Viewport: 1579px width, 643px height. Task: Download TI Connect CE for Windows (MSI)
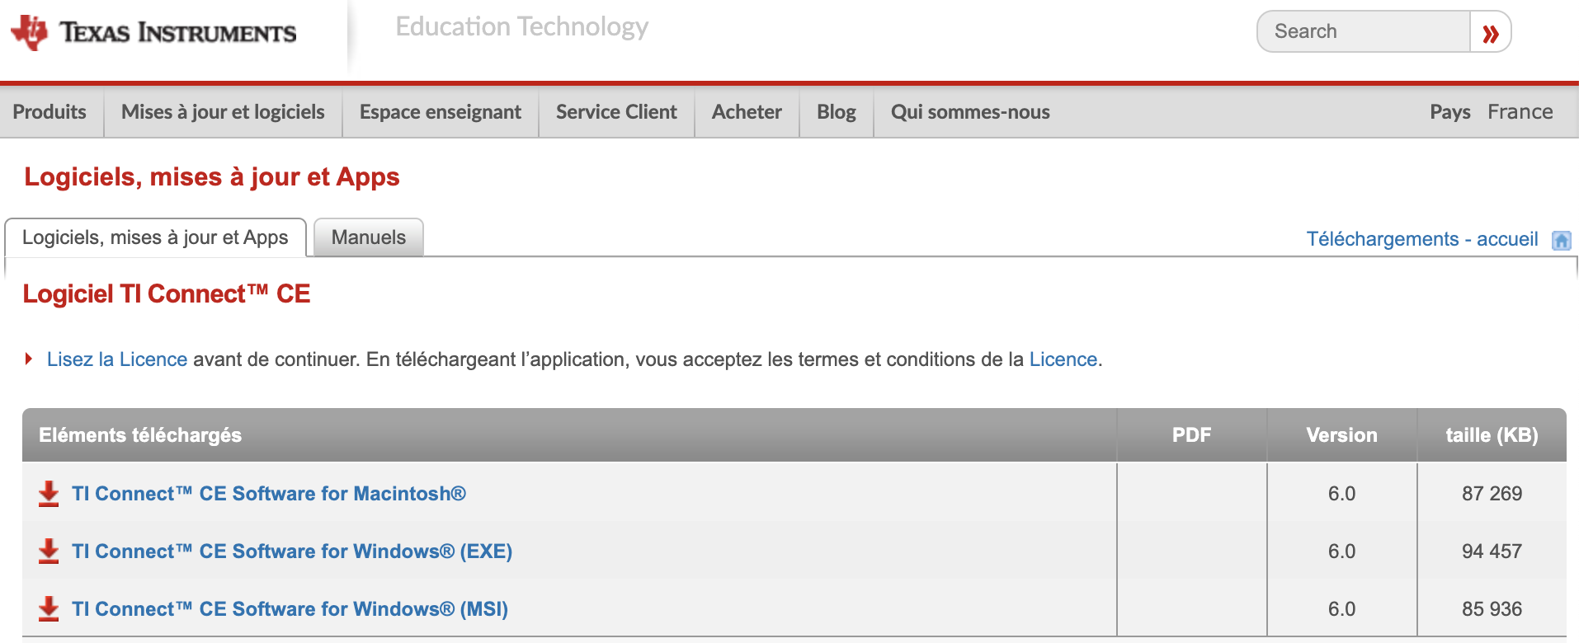click(290, 609)
